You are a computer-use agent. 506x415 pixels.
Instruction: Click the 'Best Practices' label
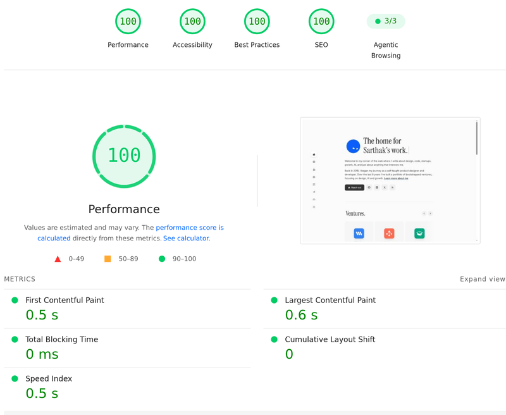(x=257, y=45)
